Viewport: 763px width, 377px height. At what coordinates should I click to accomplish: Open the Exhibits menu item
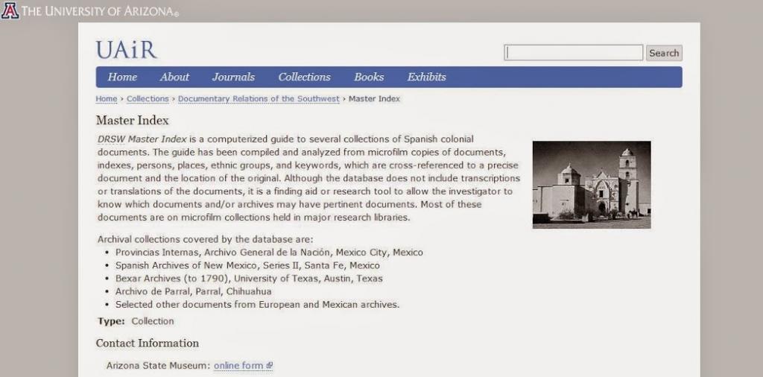point(427,77)
